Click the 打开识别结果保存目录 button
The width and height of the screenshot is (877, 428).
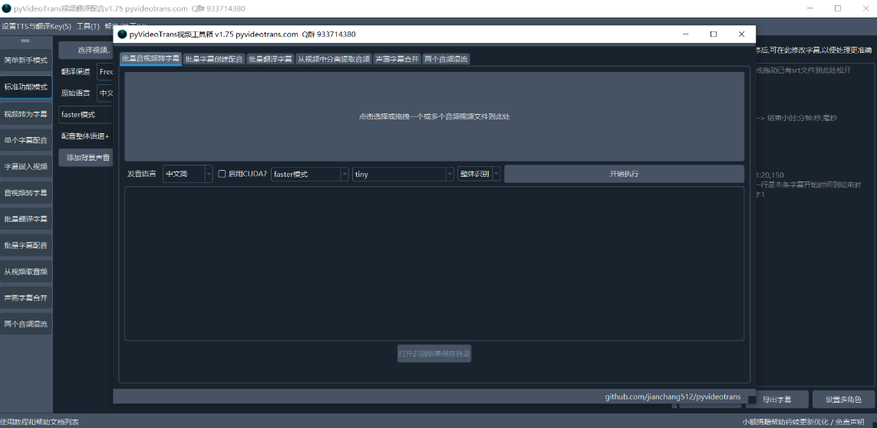pyautogui.click(x=434, y=354)
